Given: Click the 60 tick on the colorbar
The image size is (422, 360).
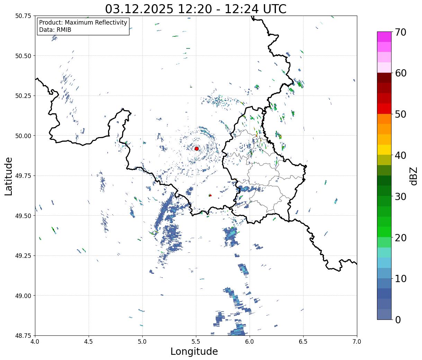Looking at the screenshot, I should 400,73.
